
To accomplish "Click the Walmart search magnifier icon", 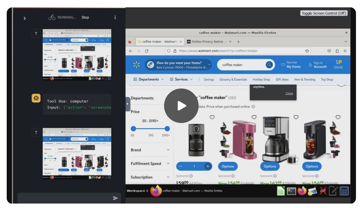I will [x=269, y=65].
